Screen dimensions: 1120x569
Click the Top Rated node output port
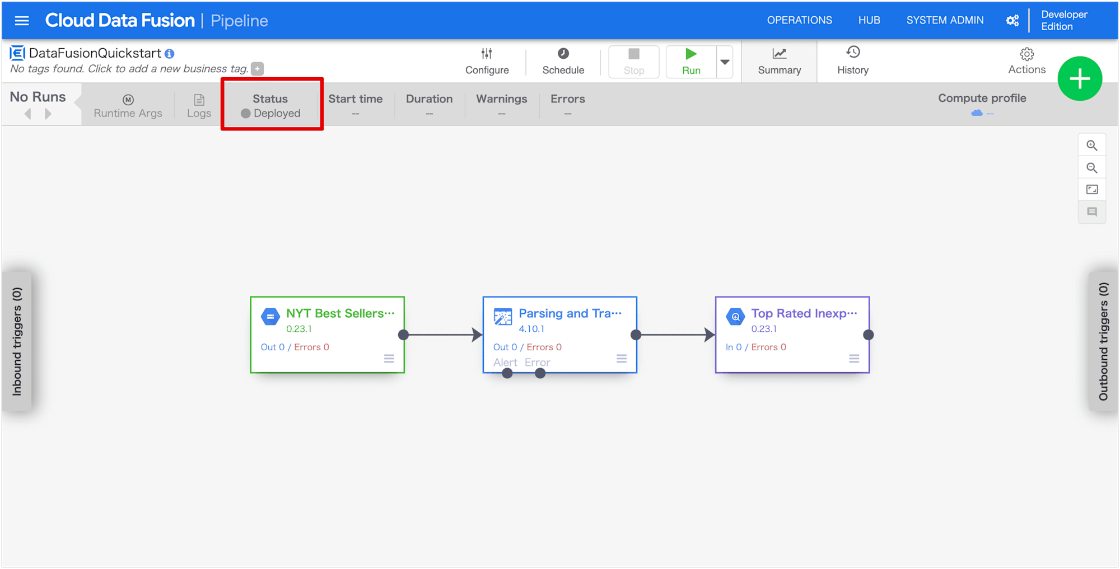click(x=868, y=335)
